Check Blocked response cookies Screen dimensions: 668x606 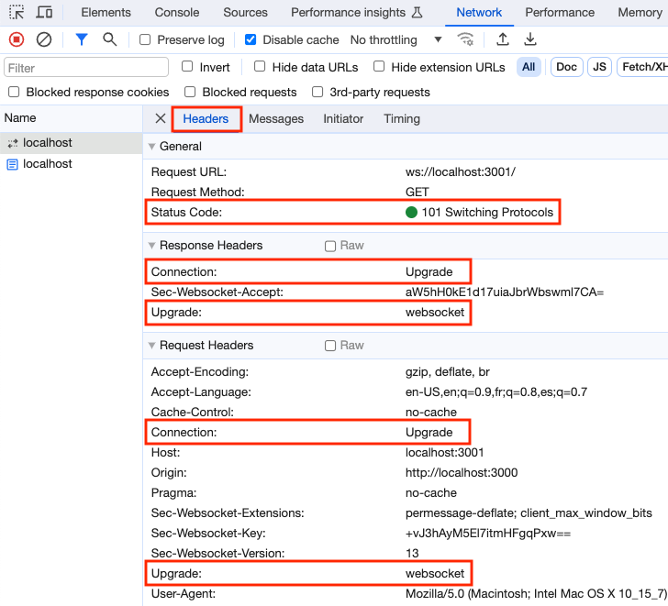14,92
